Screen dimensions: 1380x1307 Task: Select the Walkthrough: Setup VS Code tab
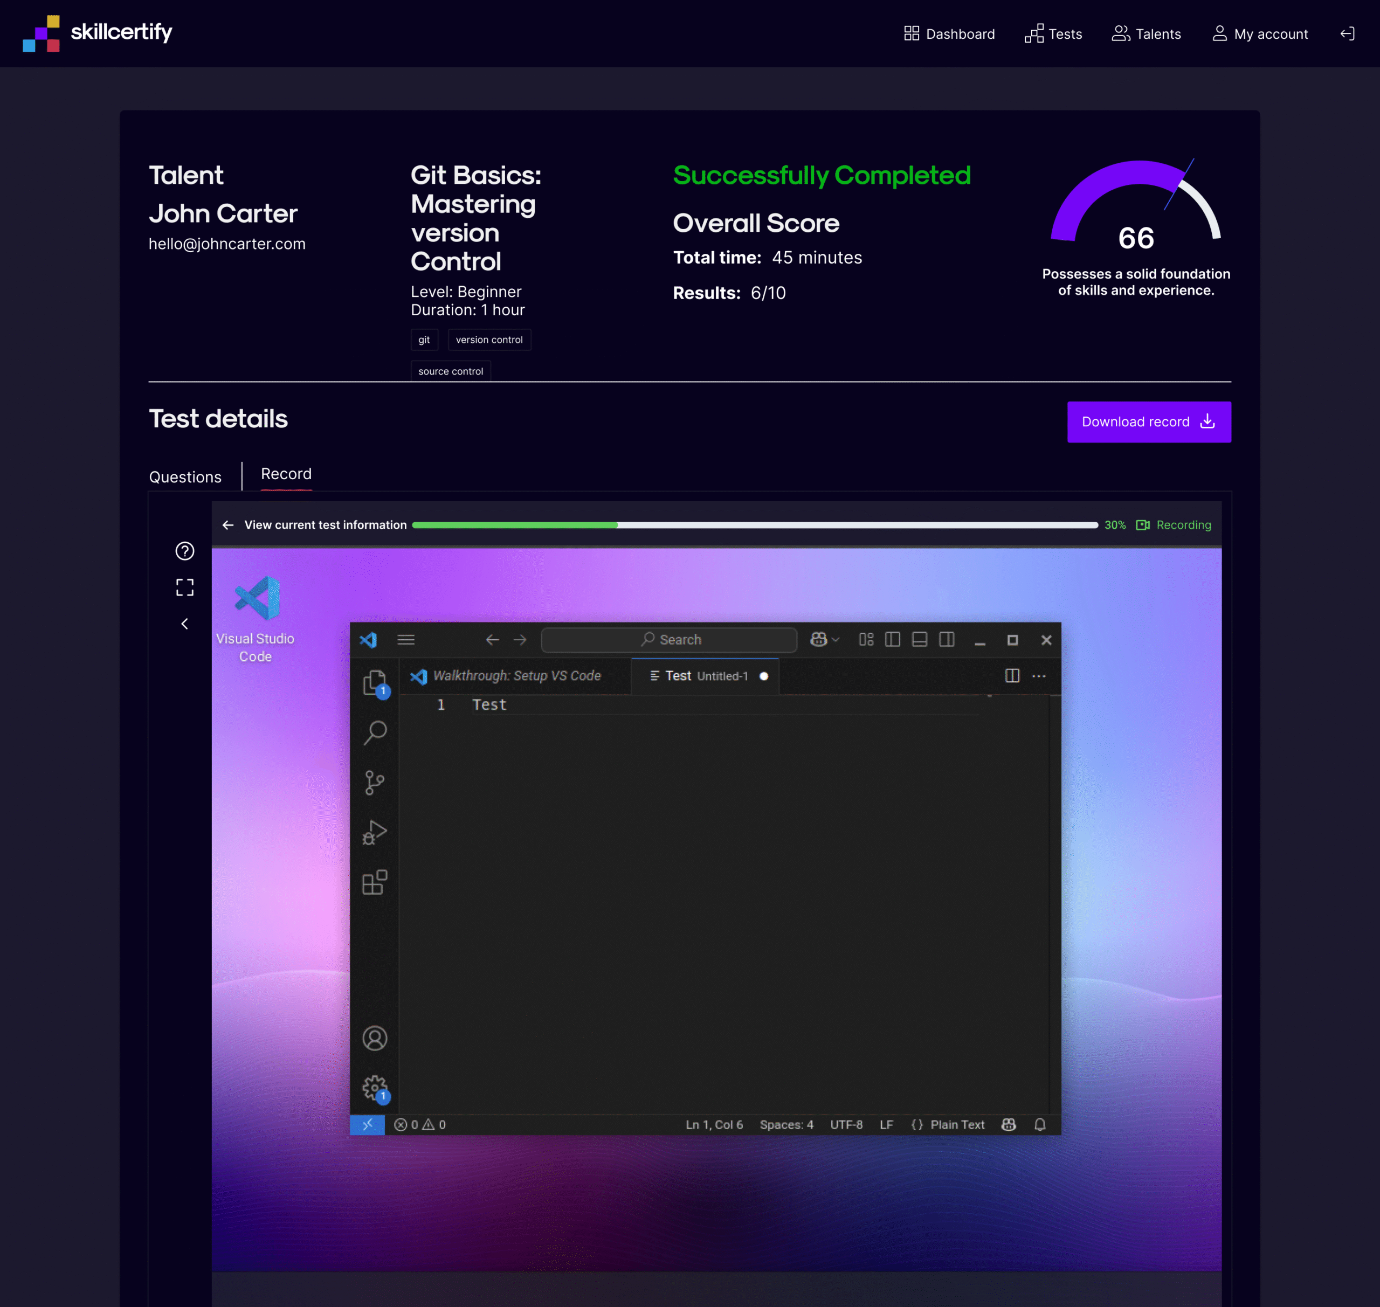click(516, 676)
